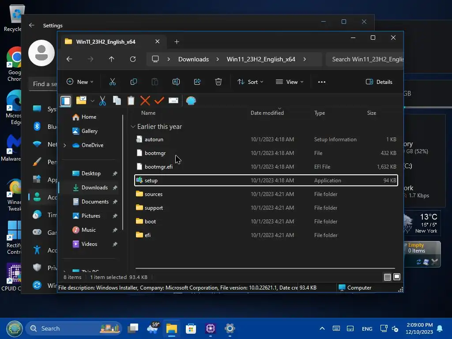Select the sources folder
This screenshot has width=452, height=339.
tap(266, 194)
